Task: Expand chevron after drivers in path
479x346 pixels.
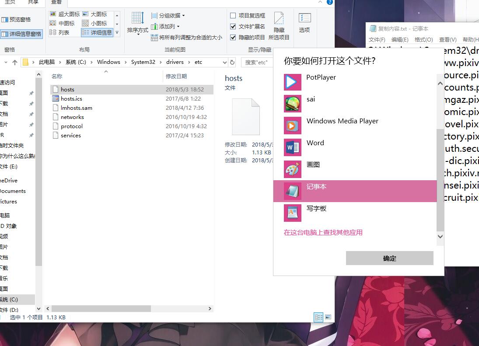Action: (189, 62)
